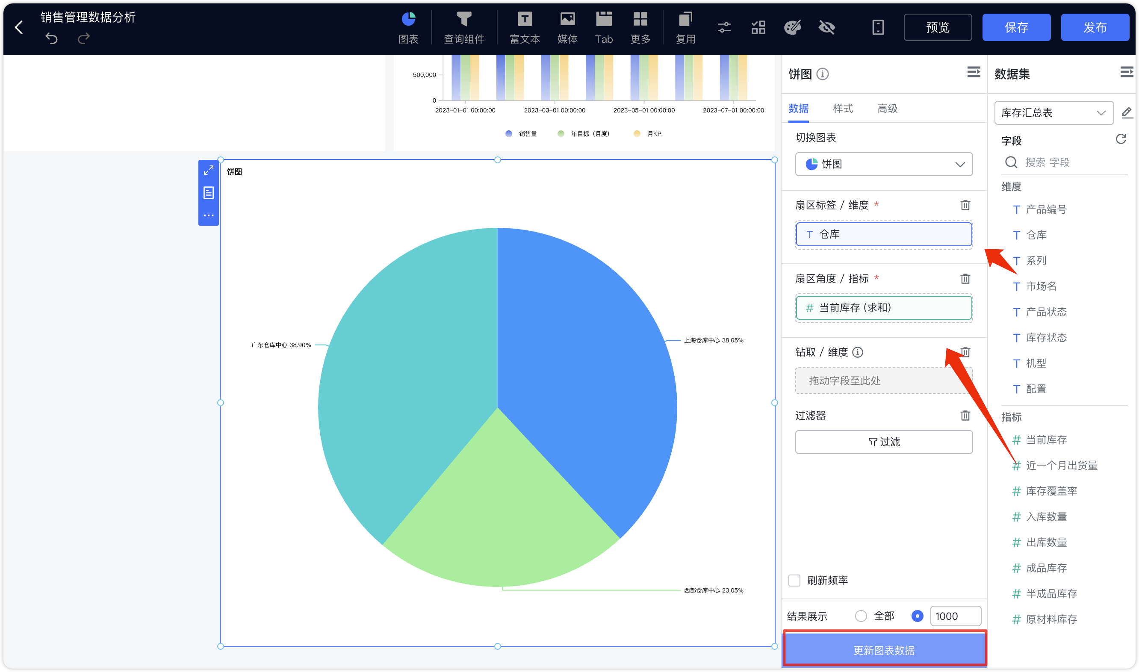Screen dimensions: 1139x672
Task: Collapse the 数据集 panel
Action: tap(1127, 72)
